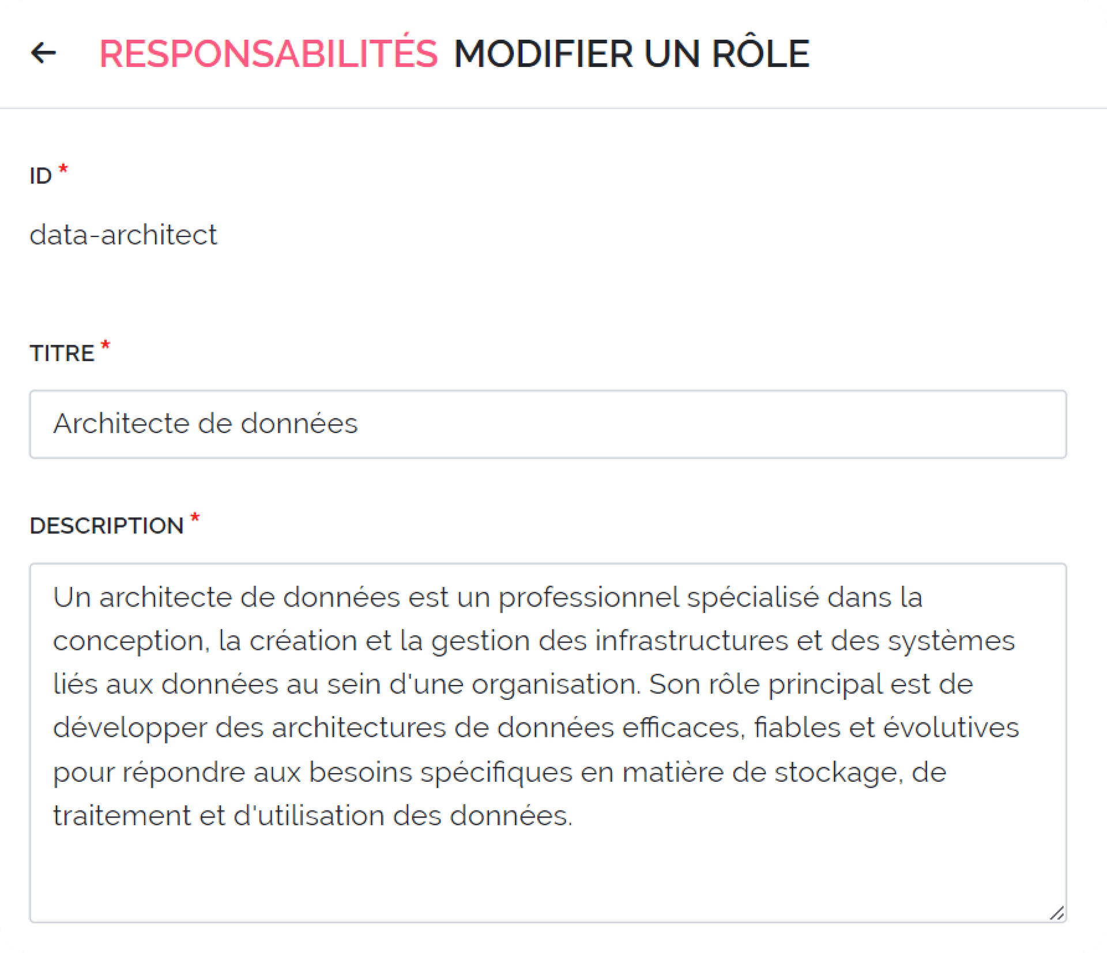Click the word Architecte in Titre field

pos(122,424)
